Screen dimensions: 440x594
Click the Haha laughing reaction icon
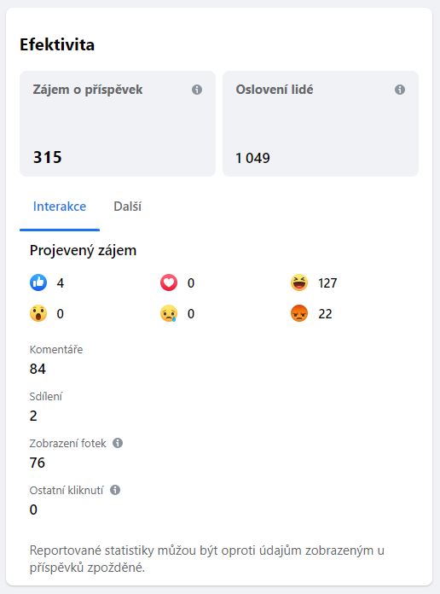[x=299, y=282]
